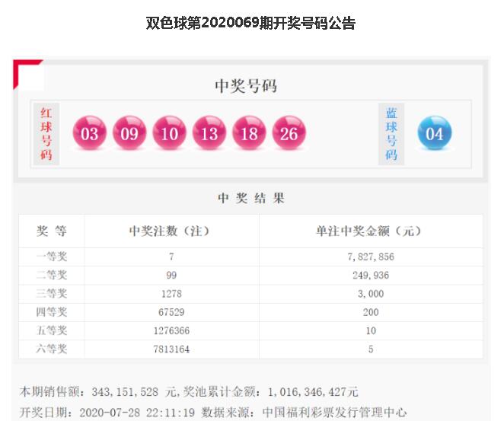Viewport: 504px width, 421px height.
Task: Select the red ball numbered 26
Action: tap(289, 134)
